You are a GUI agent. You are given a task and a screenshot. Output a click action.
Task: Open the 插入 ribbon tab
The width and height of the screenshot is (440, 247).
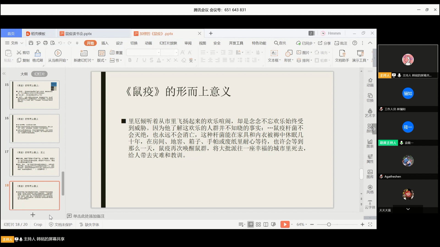click(105, 43)
